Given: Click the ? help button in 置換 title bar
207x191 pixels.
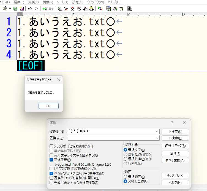Looking at the screenshot, I should tap(172, 123).
